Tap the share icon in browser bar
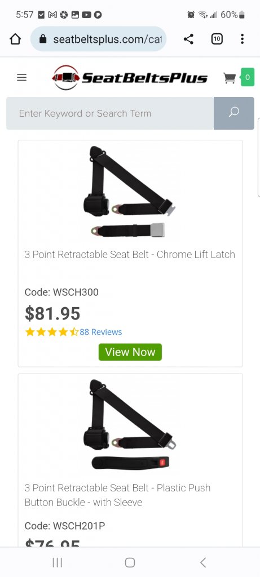 (x=188, y=39)
